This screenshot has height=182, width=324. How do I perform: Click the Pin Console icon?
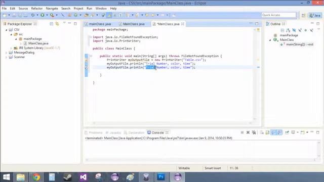287,132
